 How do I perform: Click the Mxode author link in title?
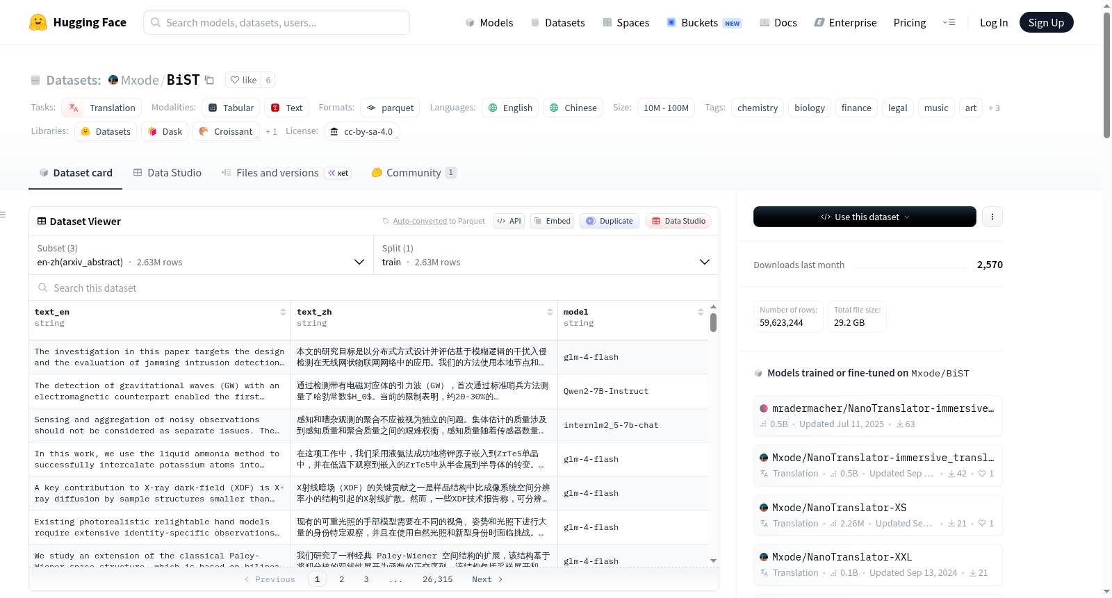(x=140, y=80)
